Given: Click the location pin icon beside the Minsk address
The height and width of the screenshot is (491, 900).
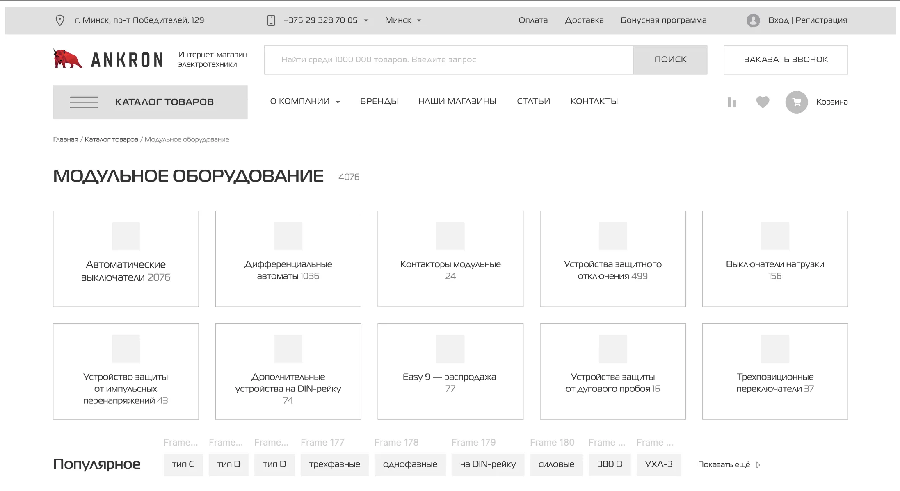Looking at the screenshot, I should (x=60, y=20).
